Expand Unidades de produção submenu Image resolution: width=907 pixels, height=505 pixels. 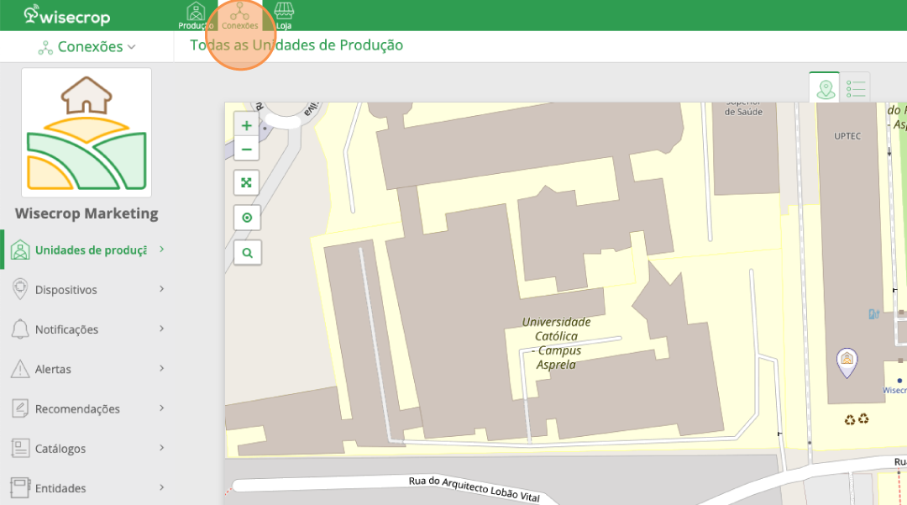[x=161, y=250]
